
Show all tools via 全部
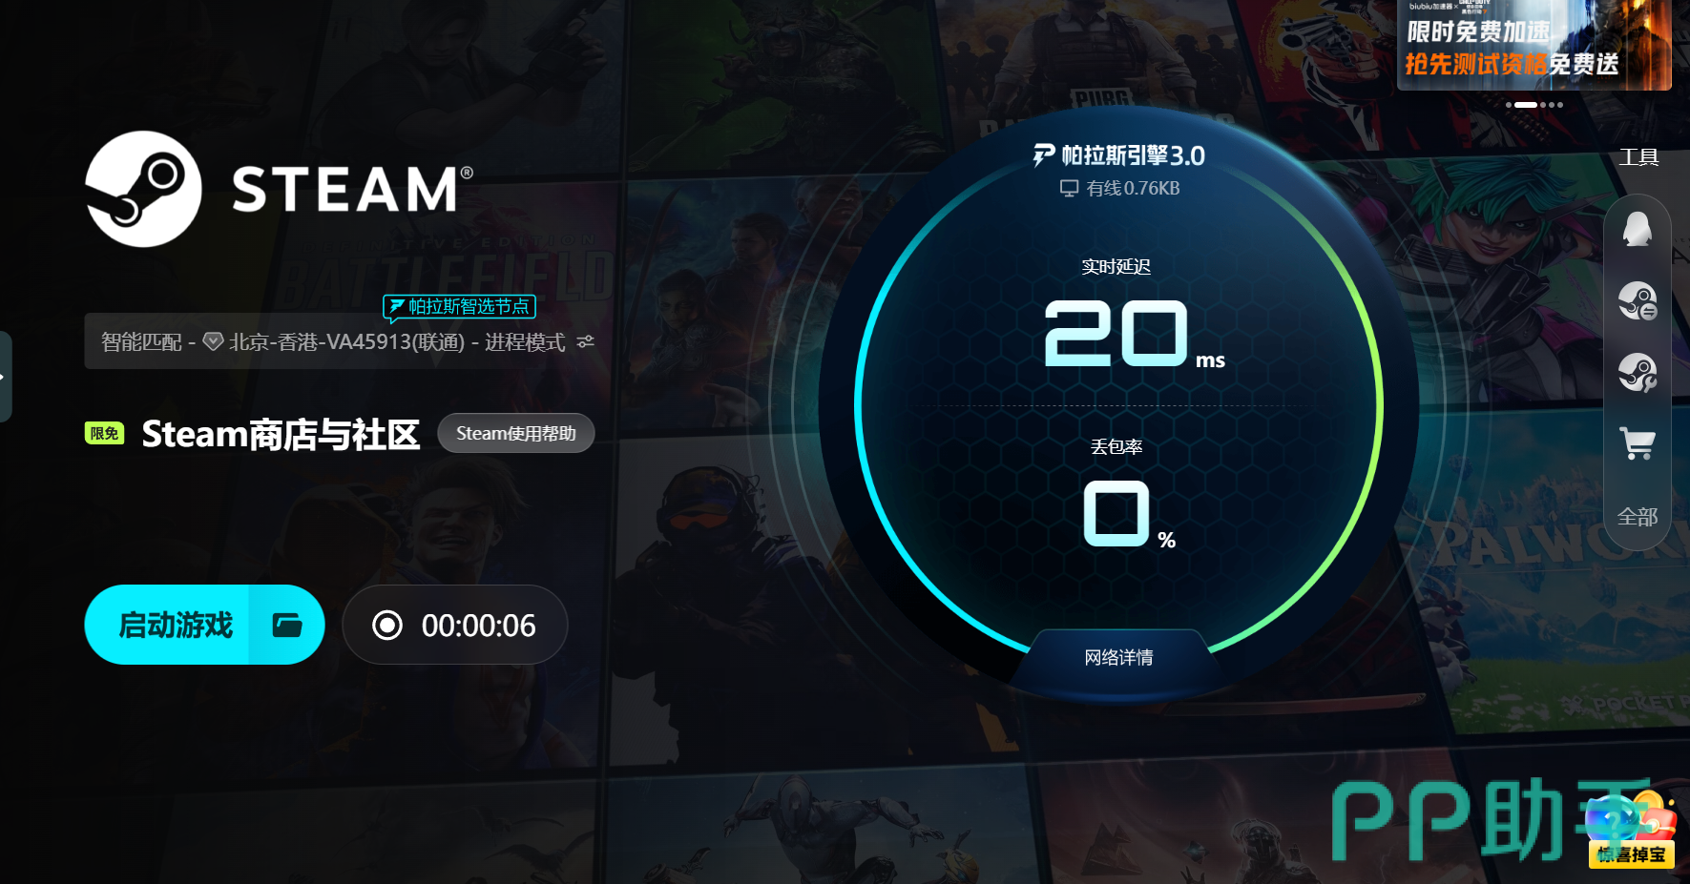coord(1638,517)
